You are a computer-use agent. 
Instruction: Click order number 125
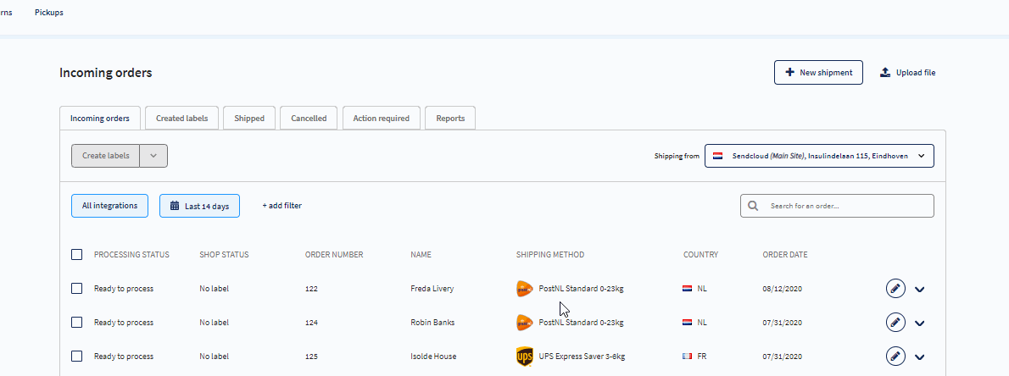tap(311, 357)
